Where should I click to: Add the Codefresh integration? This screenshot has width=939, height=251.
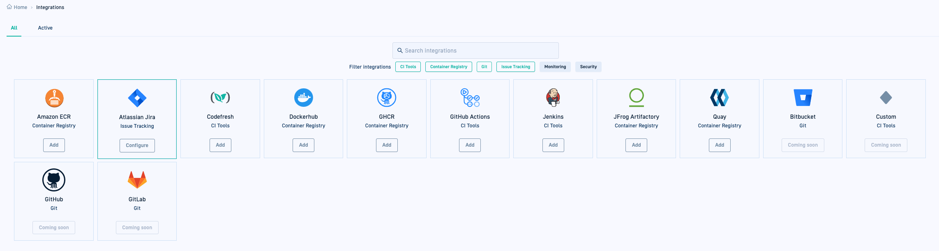[220, 145]
